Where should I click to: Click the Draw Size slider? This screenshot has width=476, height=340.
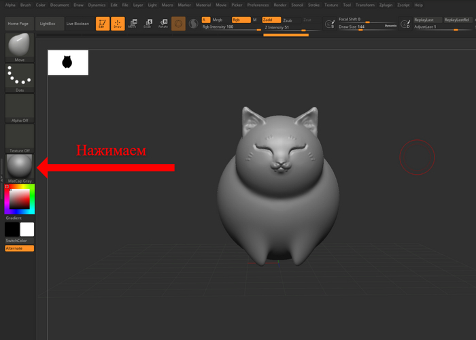click(x=367, y=27)
